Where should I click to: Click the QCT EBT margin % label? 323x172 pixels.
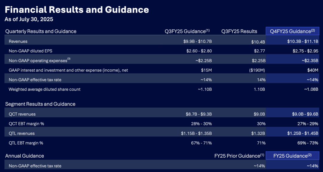pos(26,124)
